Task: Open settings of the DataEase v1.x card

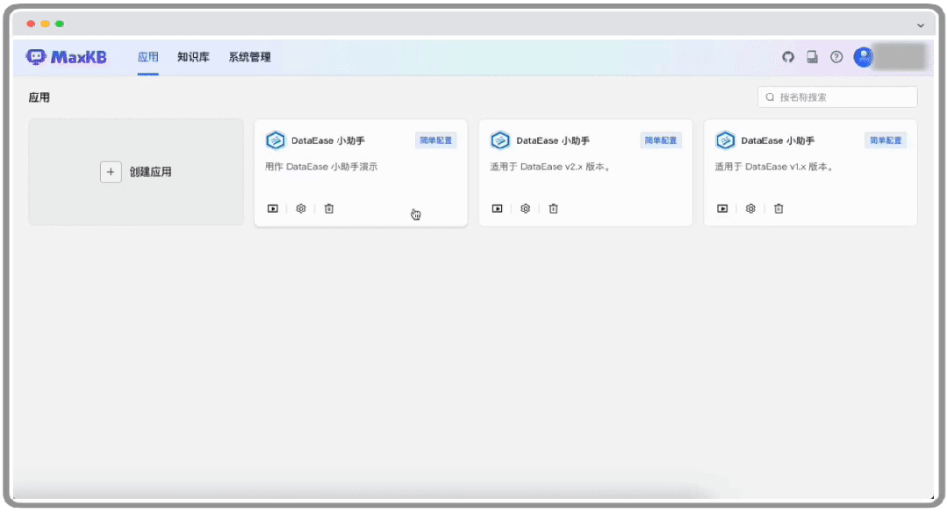Action: 750,208
